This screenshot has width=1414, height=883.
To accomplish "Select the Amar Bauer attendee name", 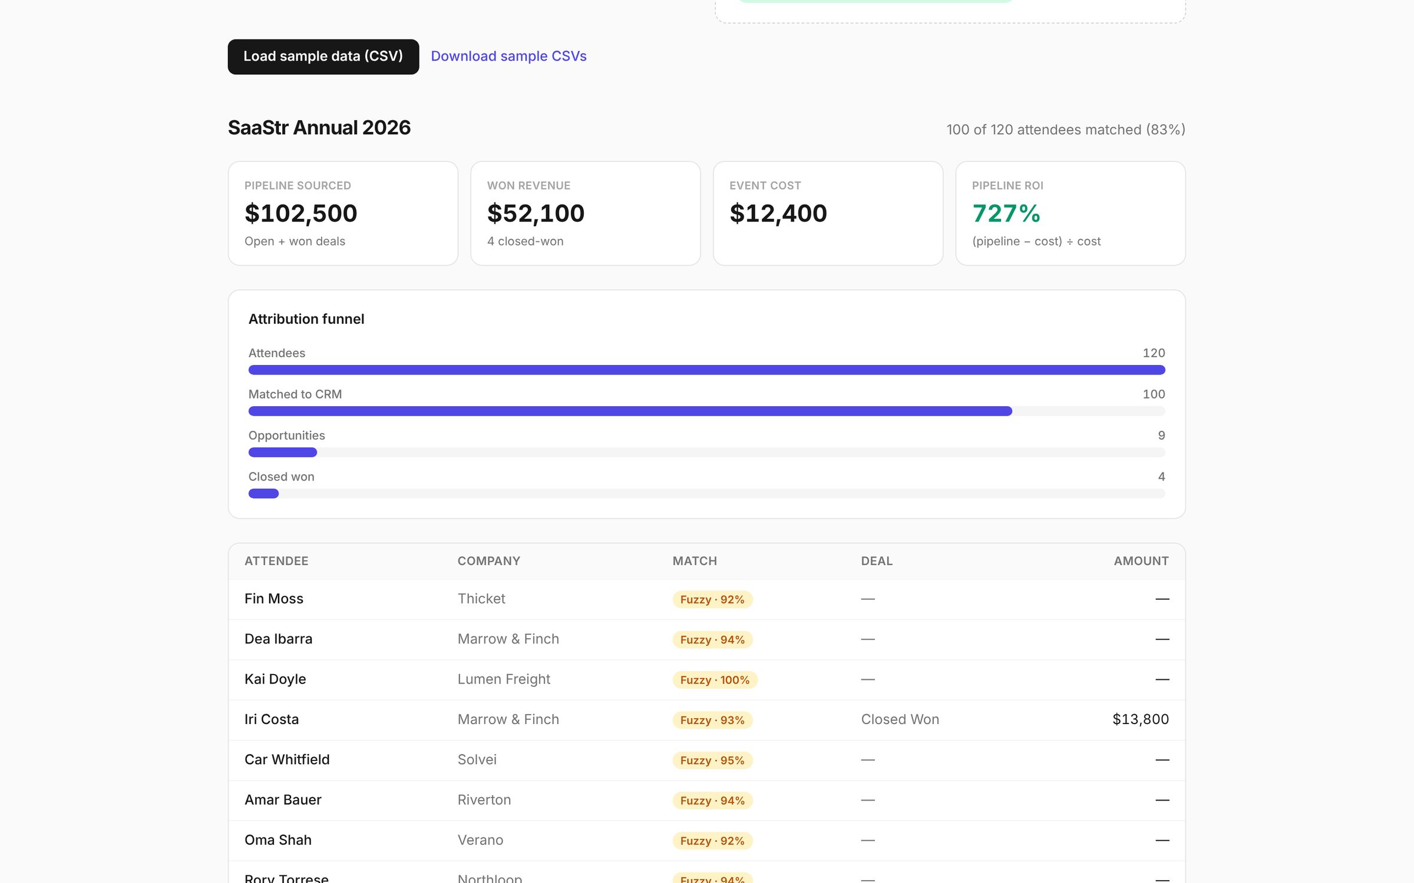I will click(x=283, y=799).
